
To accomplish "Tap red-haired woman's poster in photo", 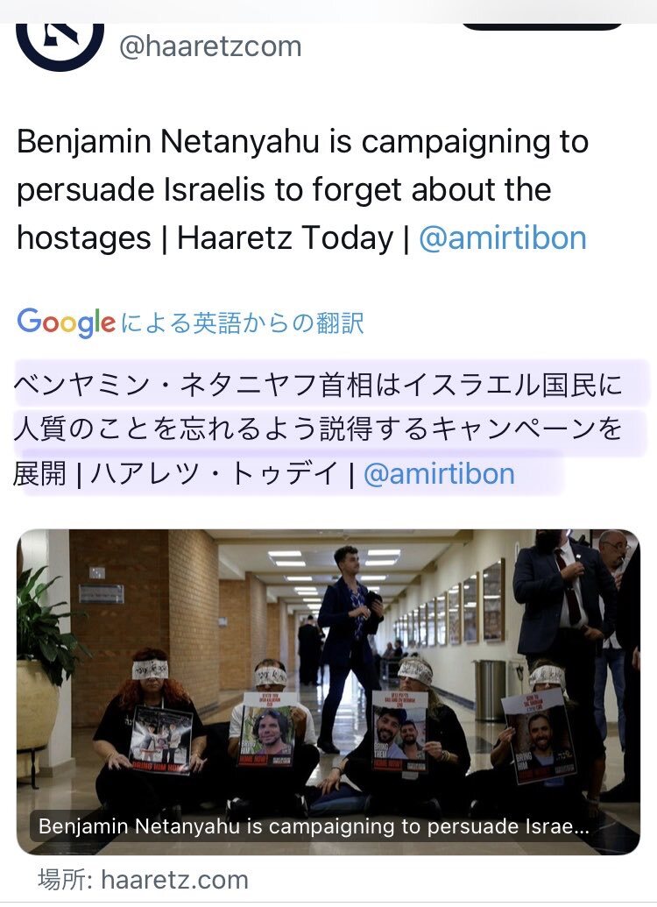I will [161, 739].
